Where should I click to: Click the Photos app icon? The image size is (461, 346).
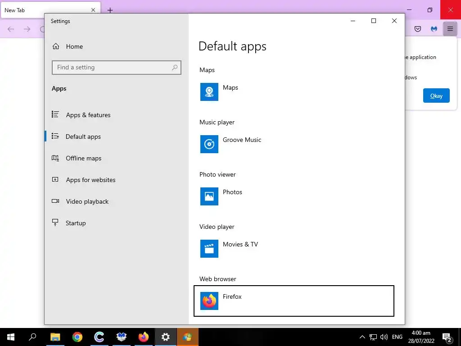[x=209, y=196]
